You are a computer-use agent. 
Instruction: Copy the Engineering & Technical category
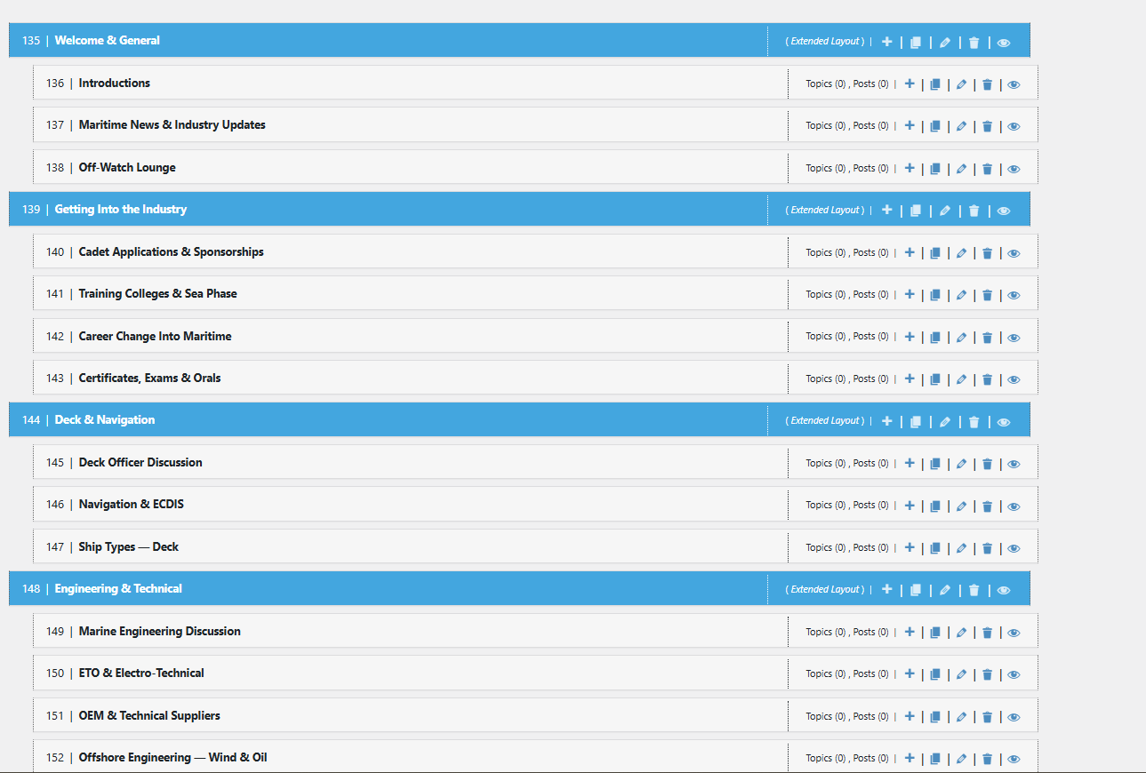[916, 590]
